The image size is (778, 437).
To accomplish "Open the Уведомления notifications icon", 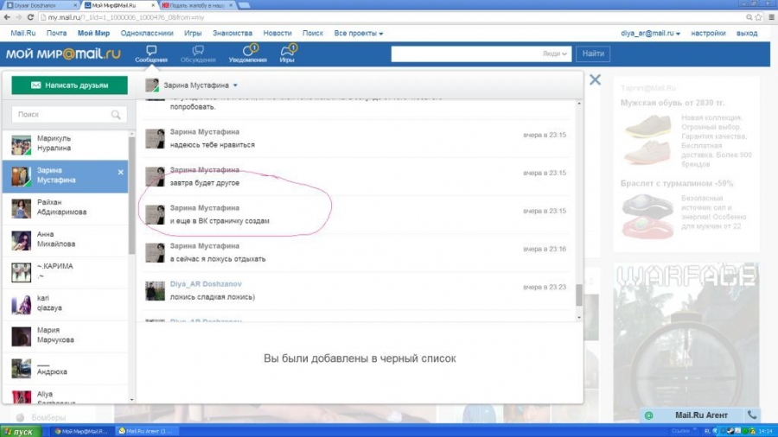I will click(247, 54).
